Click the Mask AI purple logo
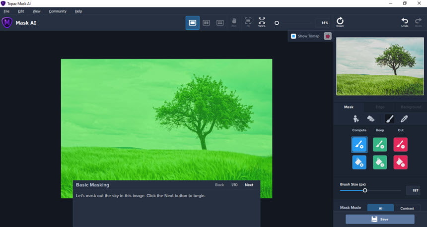 click(7, 23)
